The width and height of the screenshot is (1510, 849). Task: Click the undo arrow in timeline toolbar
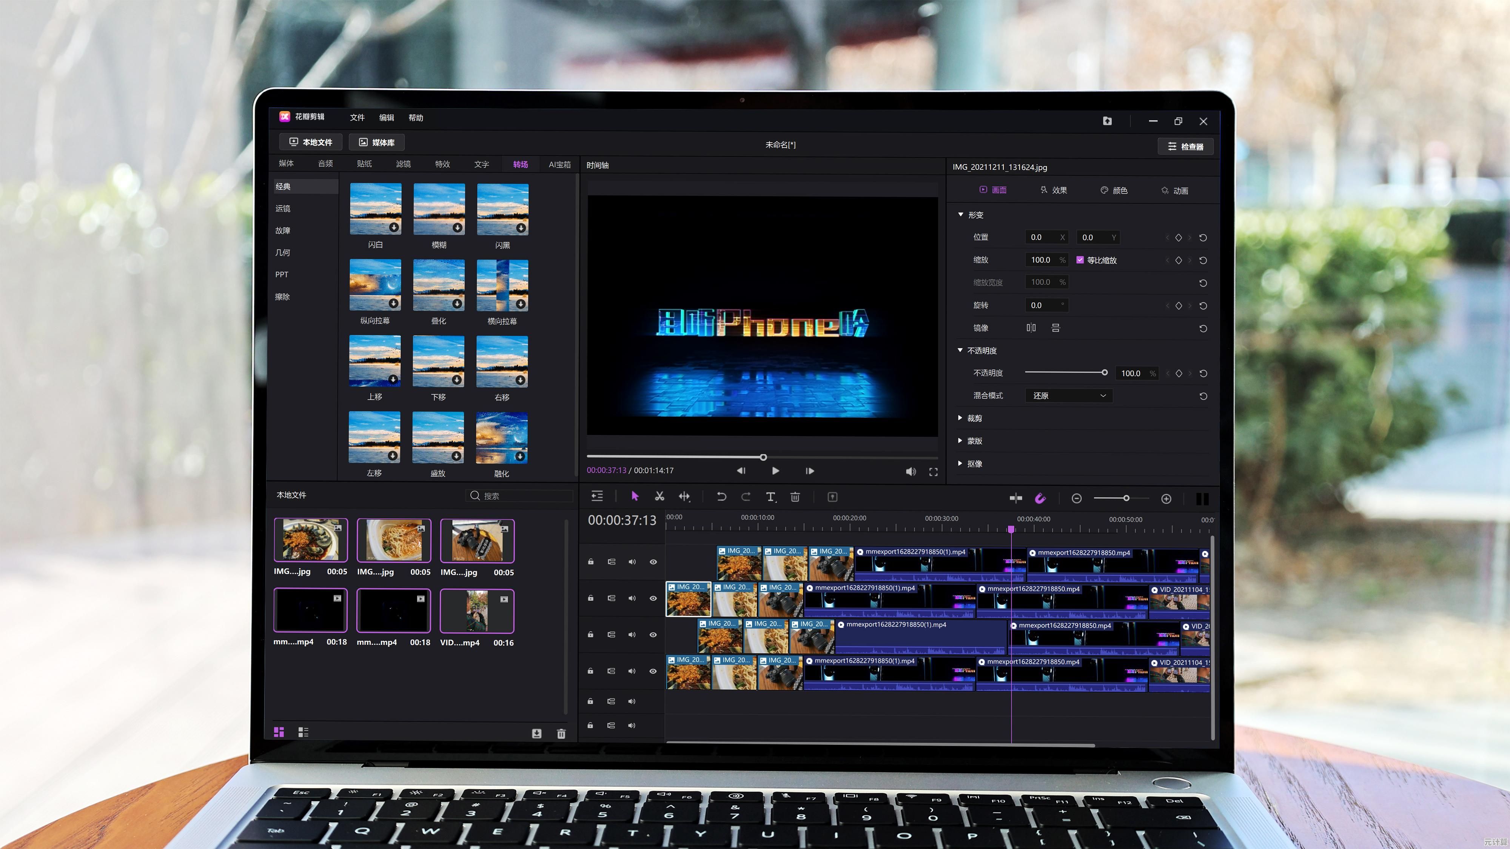pyautogui.click(x=721, y=496)
